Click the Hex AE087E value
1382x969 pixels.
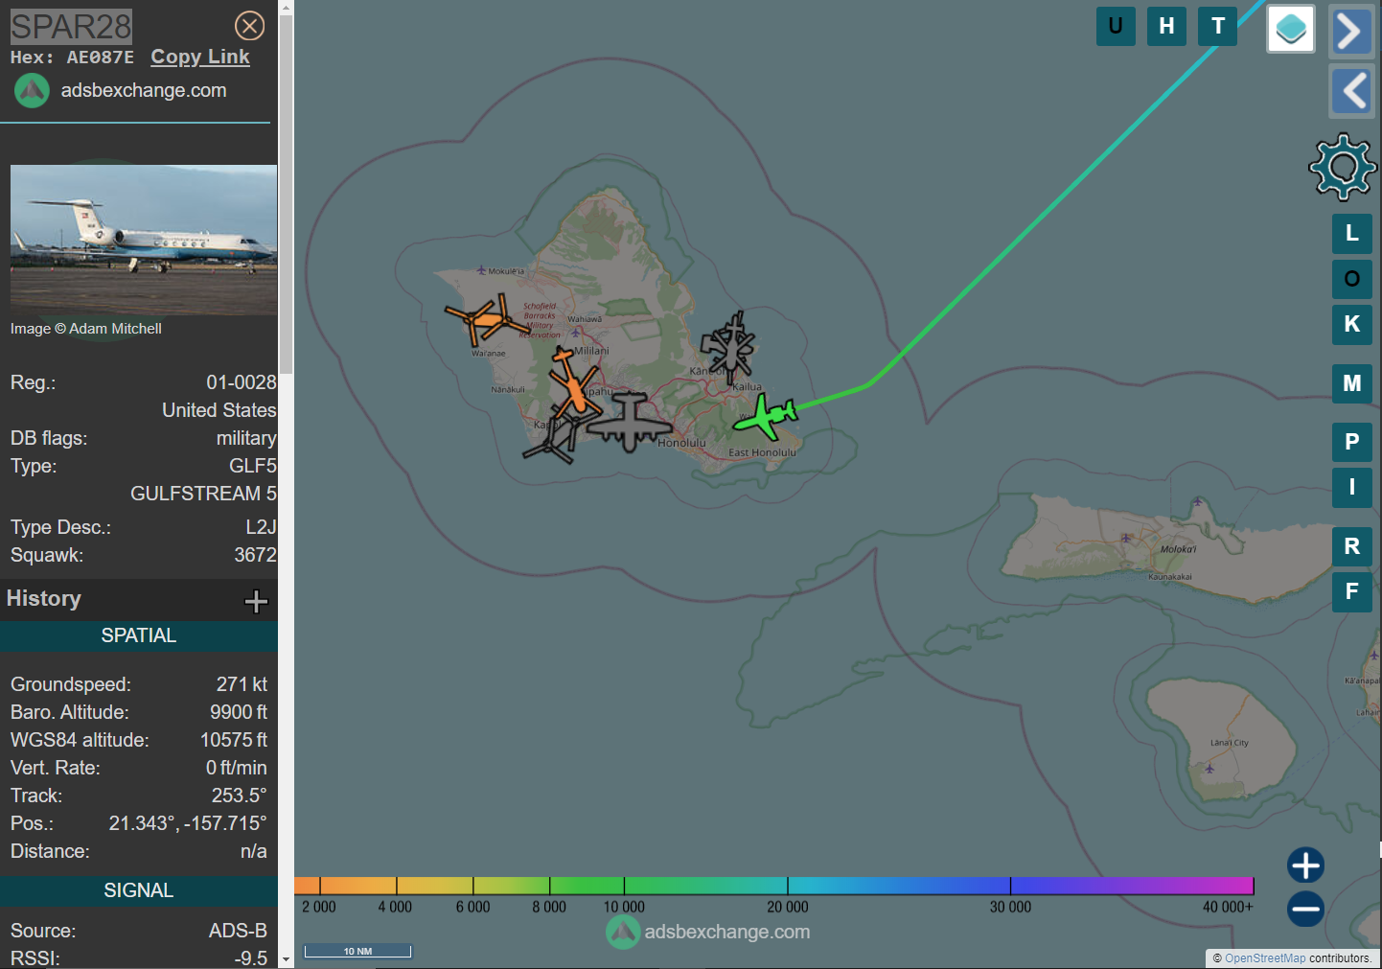point(100,58)
